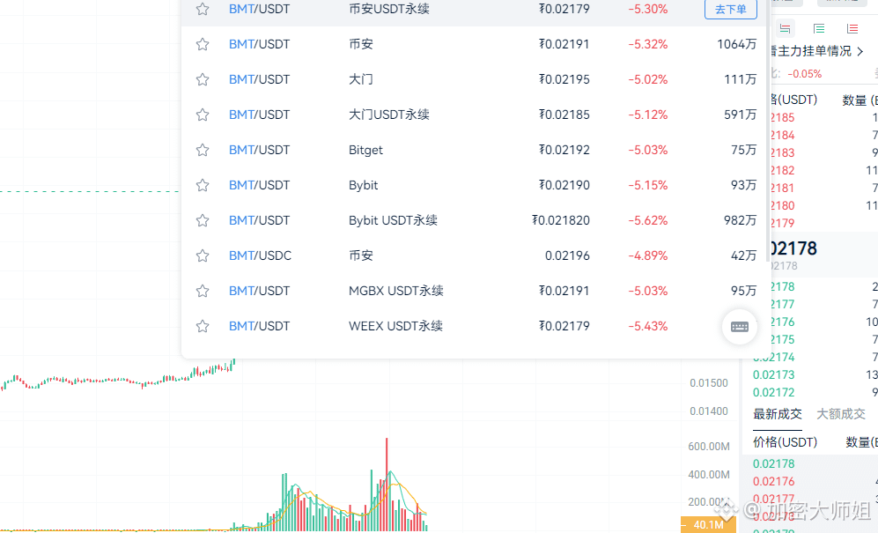Click the 40.1M volume label on chart axis
The image size is (878, 533).
[708, 525]
